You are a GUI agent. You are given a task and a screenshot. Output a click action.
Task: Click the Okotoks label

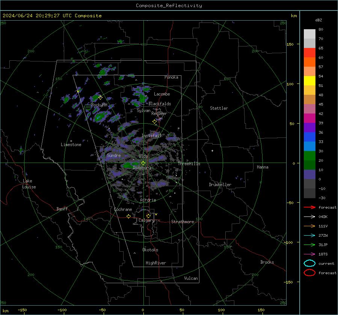click(x=150, y=250)
